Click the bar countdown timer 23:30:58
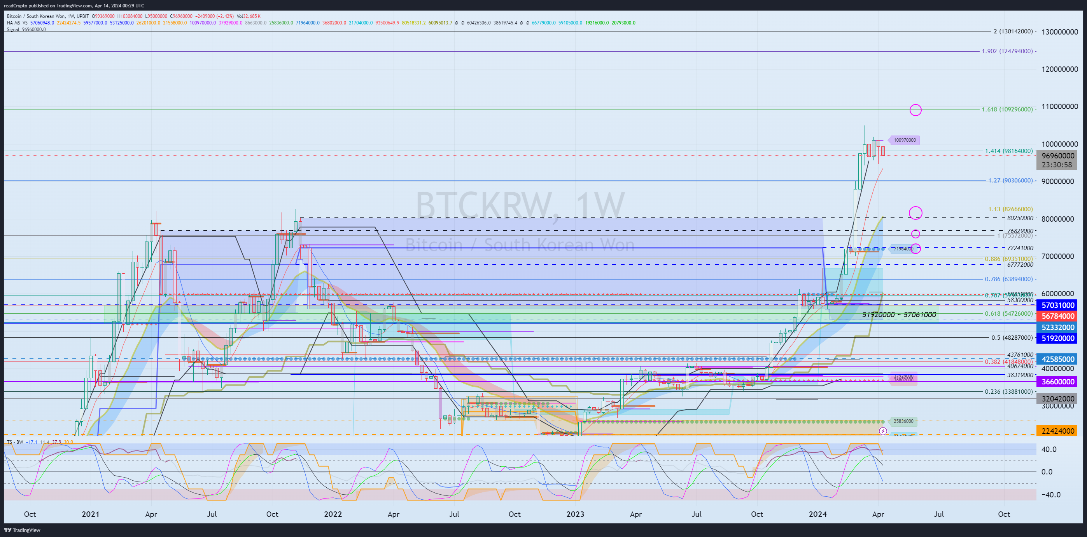1087x537 pixels. (1057, 165)
